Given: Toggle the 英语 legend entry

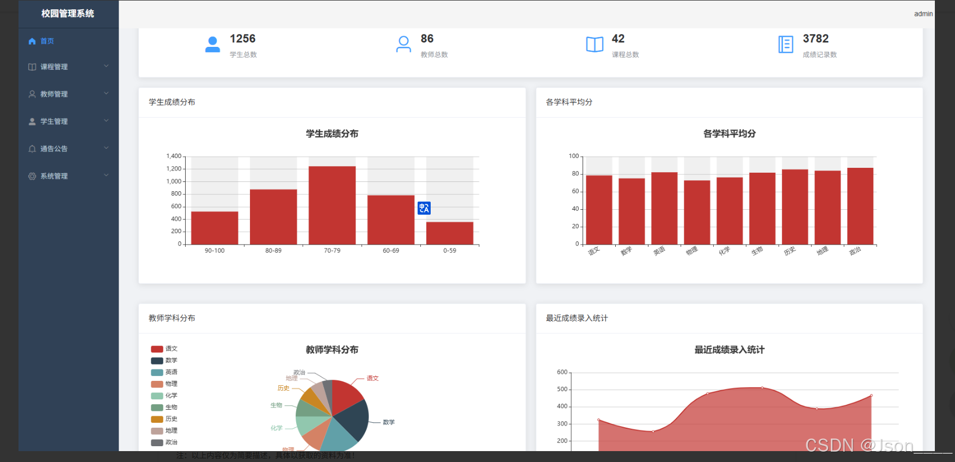Looking at the screenshot, I should [x=164, y=372].
